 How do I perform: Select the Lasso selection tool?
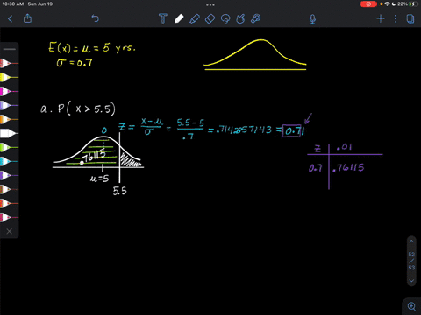225,18
